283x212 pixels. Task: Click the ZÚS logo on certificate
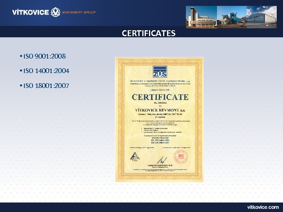point(160,72)
